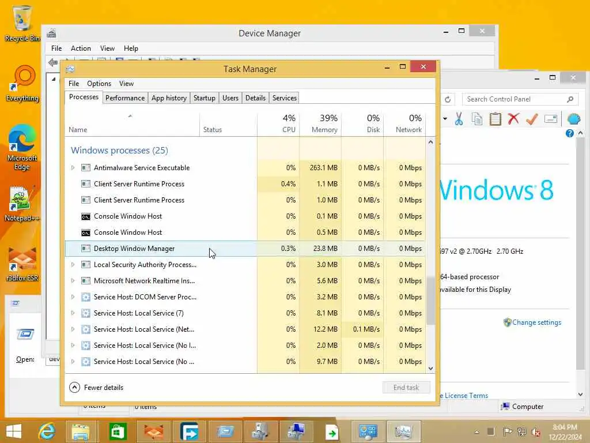Switch to the App history tab

[x=169, y=98]
